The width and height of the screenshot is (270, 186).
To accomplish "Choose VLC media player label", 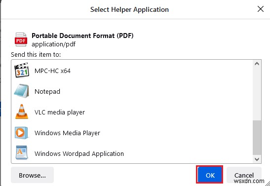I will pyautogui.click(x=60, y=112).
